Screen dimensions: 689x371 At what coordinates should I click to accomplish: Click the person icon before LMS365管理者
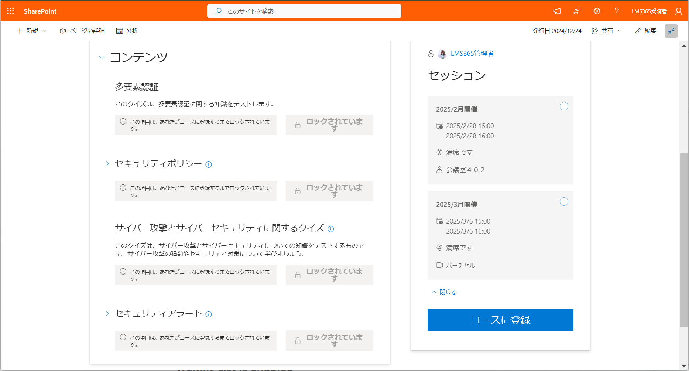coord(431,54)
